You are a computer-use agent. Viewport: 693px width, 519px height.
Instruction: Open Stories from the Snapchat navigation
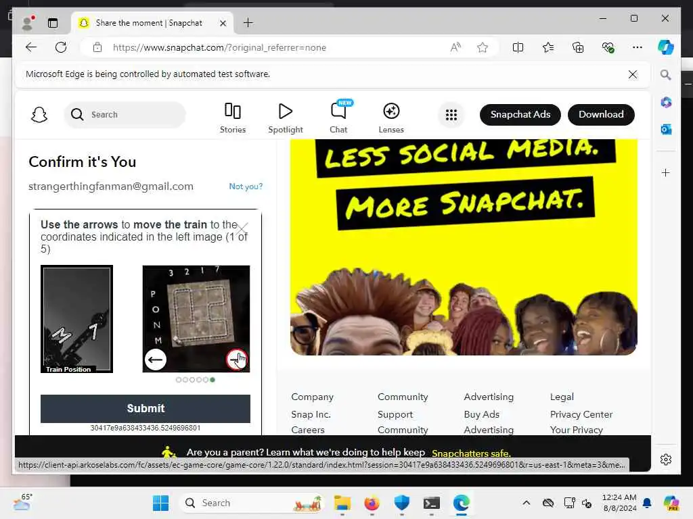[233, 118]
